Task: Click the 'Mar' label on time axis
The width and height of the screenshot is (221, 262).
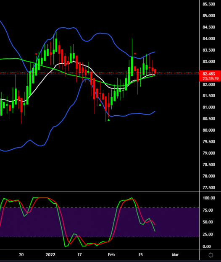Action: (175, 254)
